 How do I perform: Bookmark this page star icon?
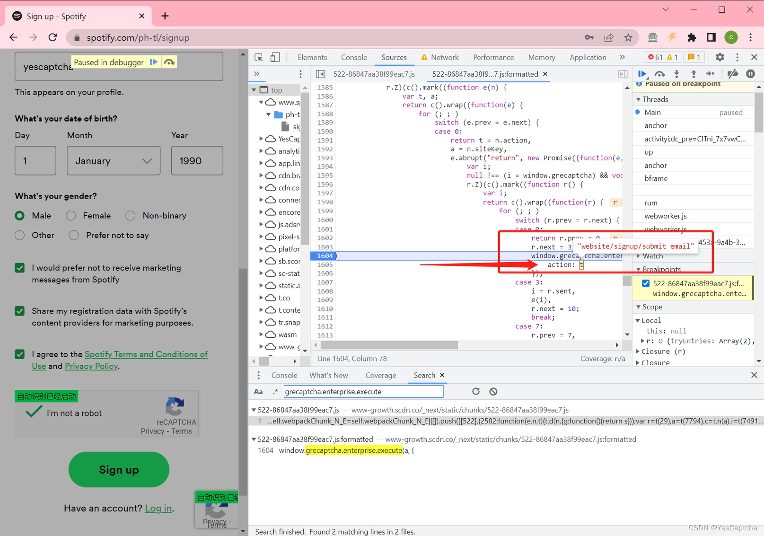click(x=628, y=37)
